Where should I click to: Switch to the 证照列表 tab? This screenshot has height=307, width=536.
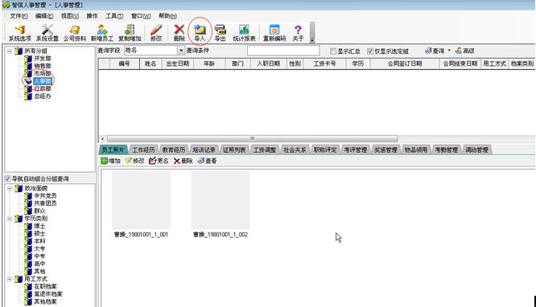pos(234,149)
